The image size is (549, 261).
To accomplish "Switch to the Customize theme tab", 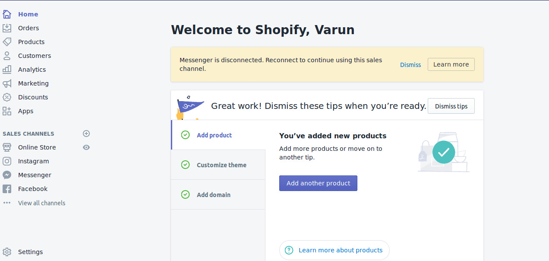I will pos(218,165).
